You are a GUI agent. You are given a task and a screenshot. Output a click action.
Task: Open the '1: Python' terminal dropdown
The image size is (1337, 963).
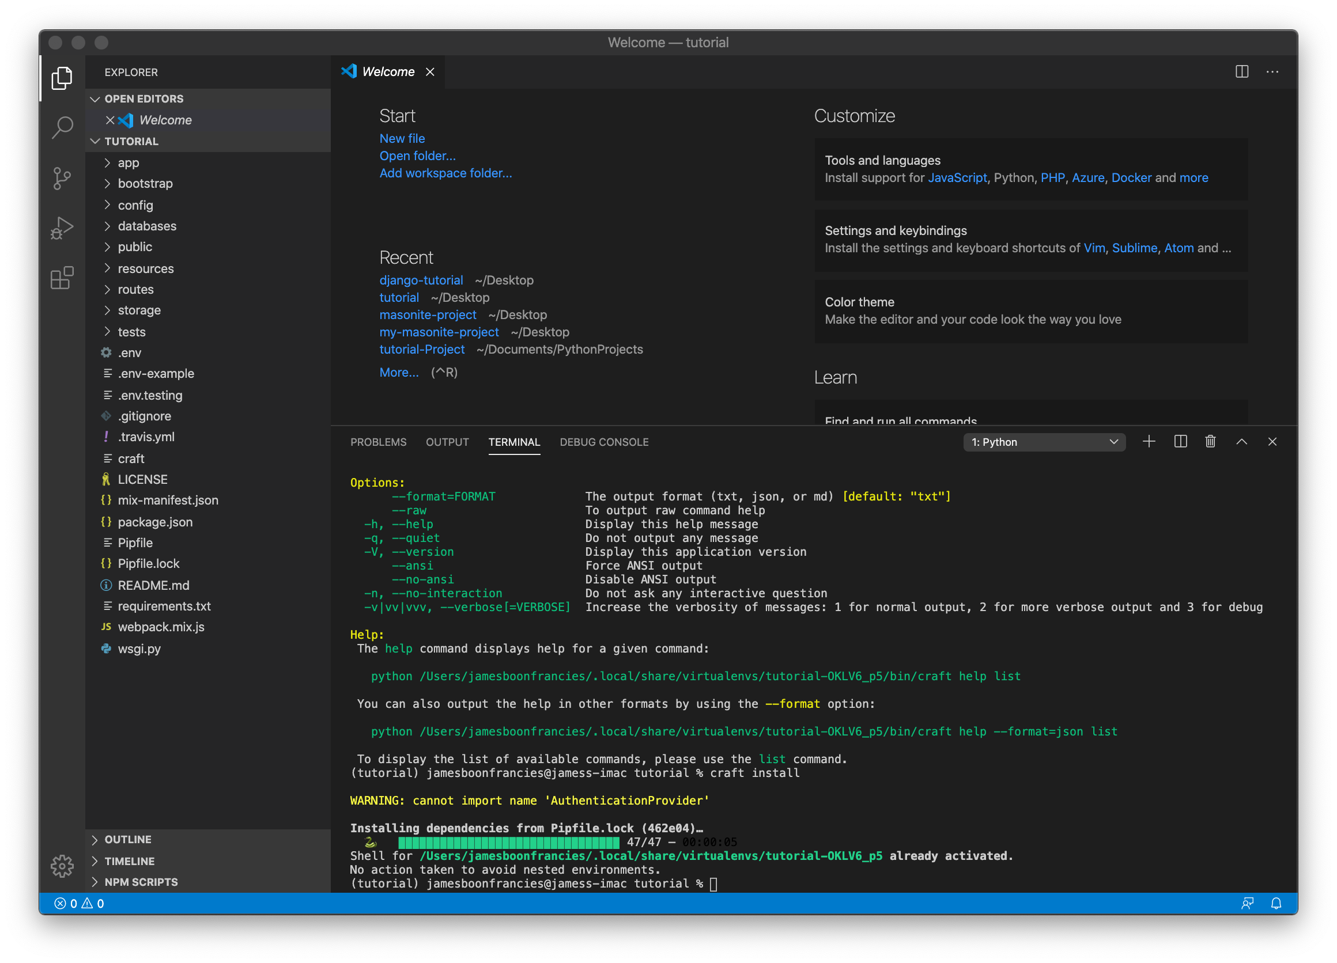coord(1044,442)
